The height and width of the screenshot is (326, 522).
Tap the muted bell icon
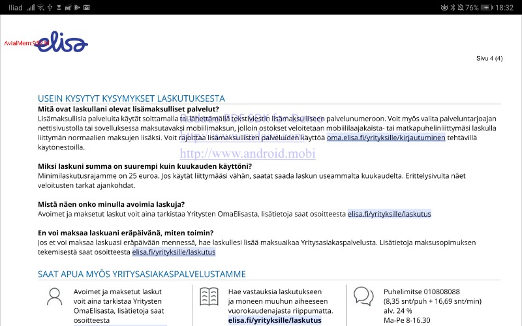461,7
